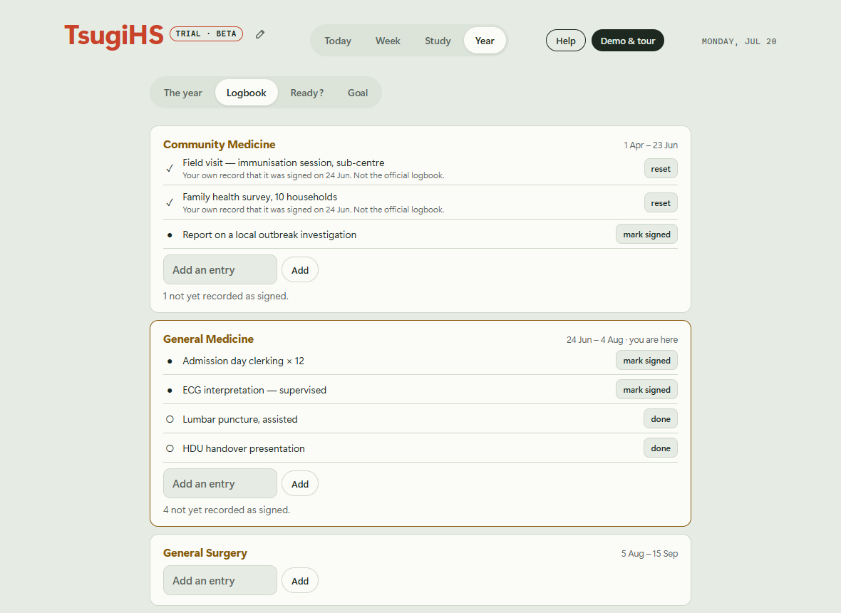The height and width of the screenshot is (613, 841).
Task: Click Add button under General Surgery
Action: (x=300, y=581)
